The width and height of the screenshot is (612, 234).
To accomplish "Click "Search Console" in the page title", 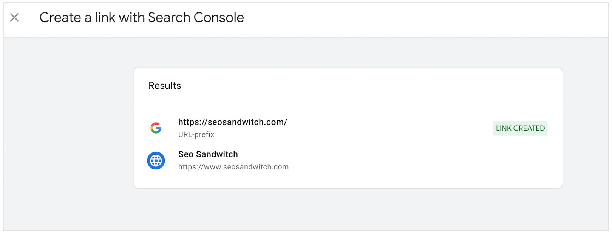I will [196, 17].
